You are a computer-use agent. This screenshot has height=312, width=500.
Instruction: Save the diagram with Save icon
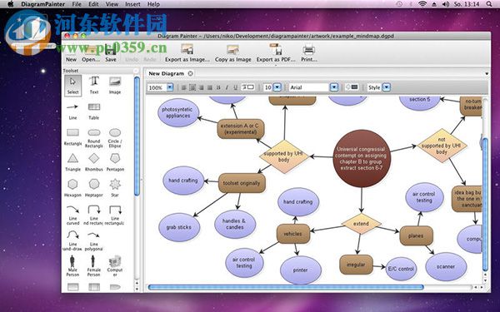click(111, 53)
